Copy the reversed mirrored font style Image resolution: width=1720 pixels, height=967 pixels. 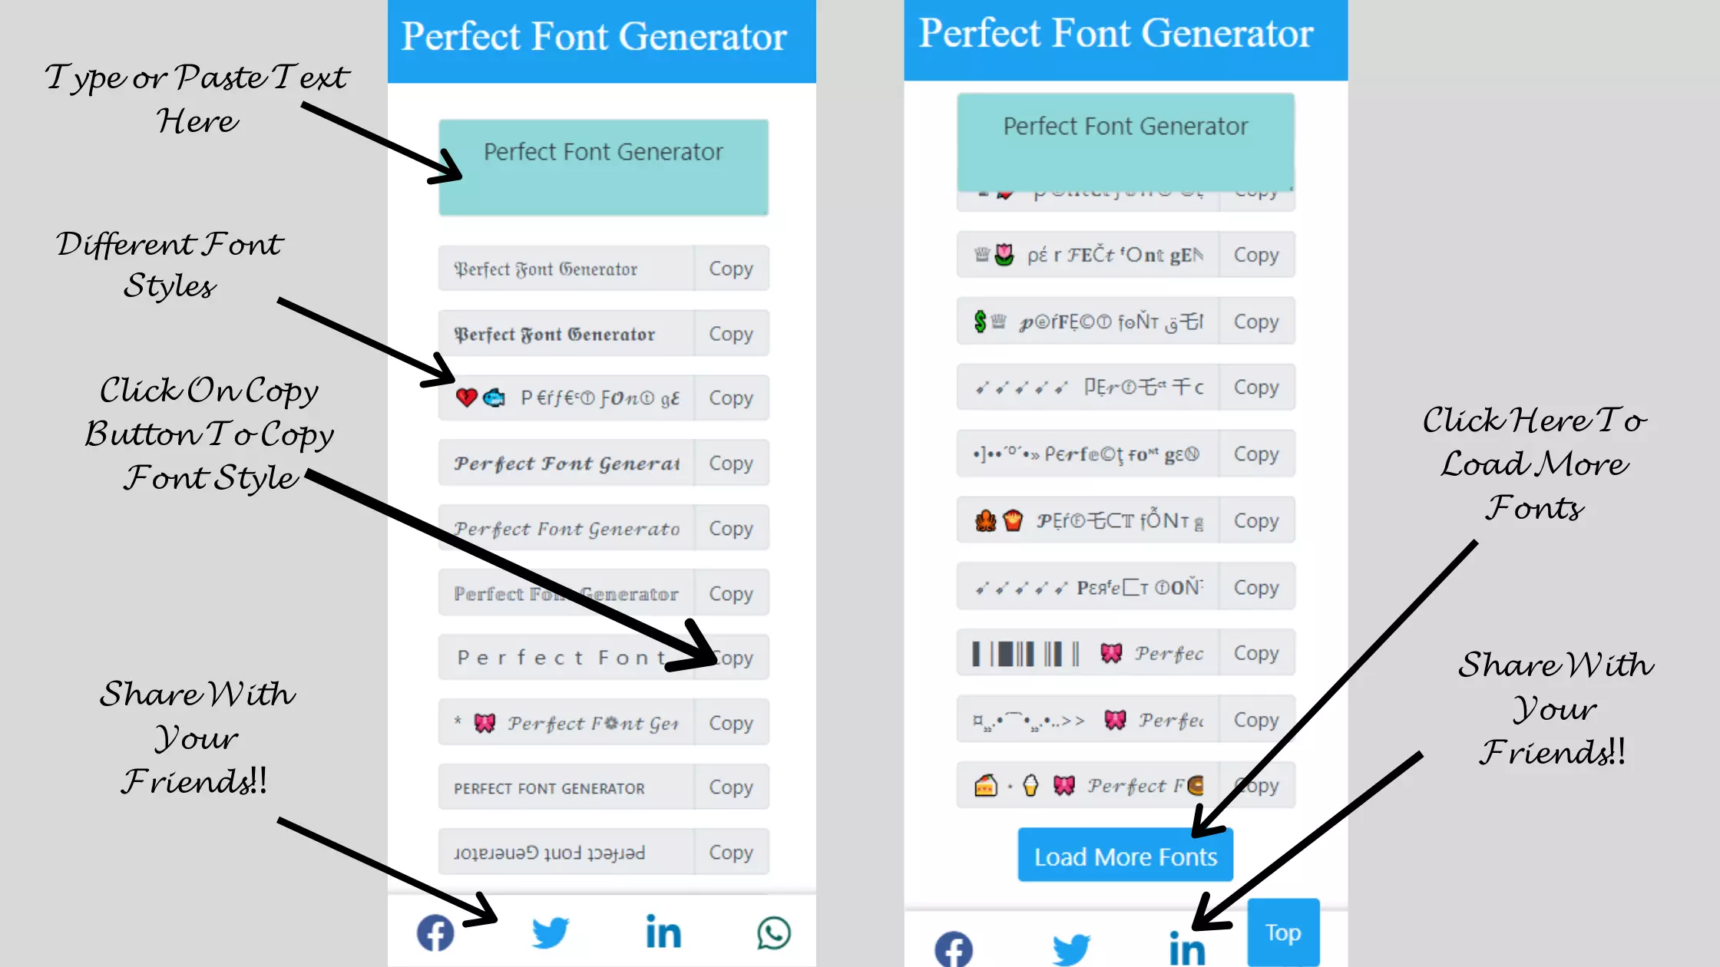pyautogui.click(x=730, y=853)
